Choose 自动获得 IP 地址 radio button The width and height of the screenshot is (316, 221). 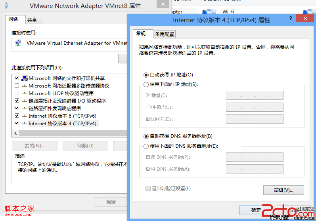146,74
